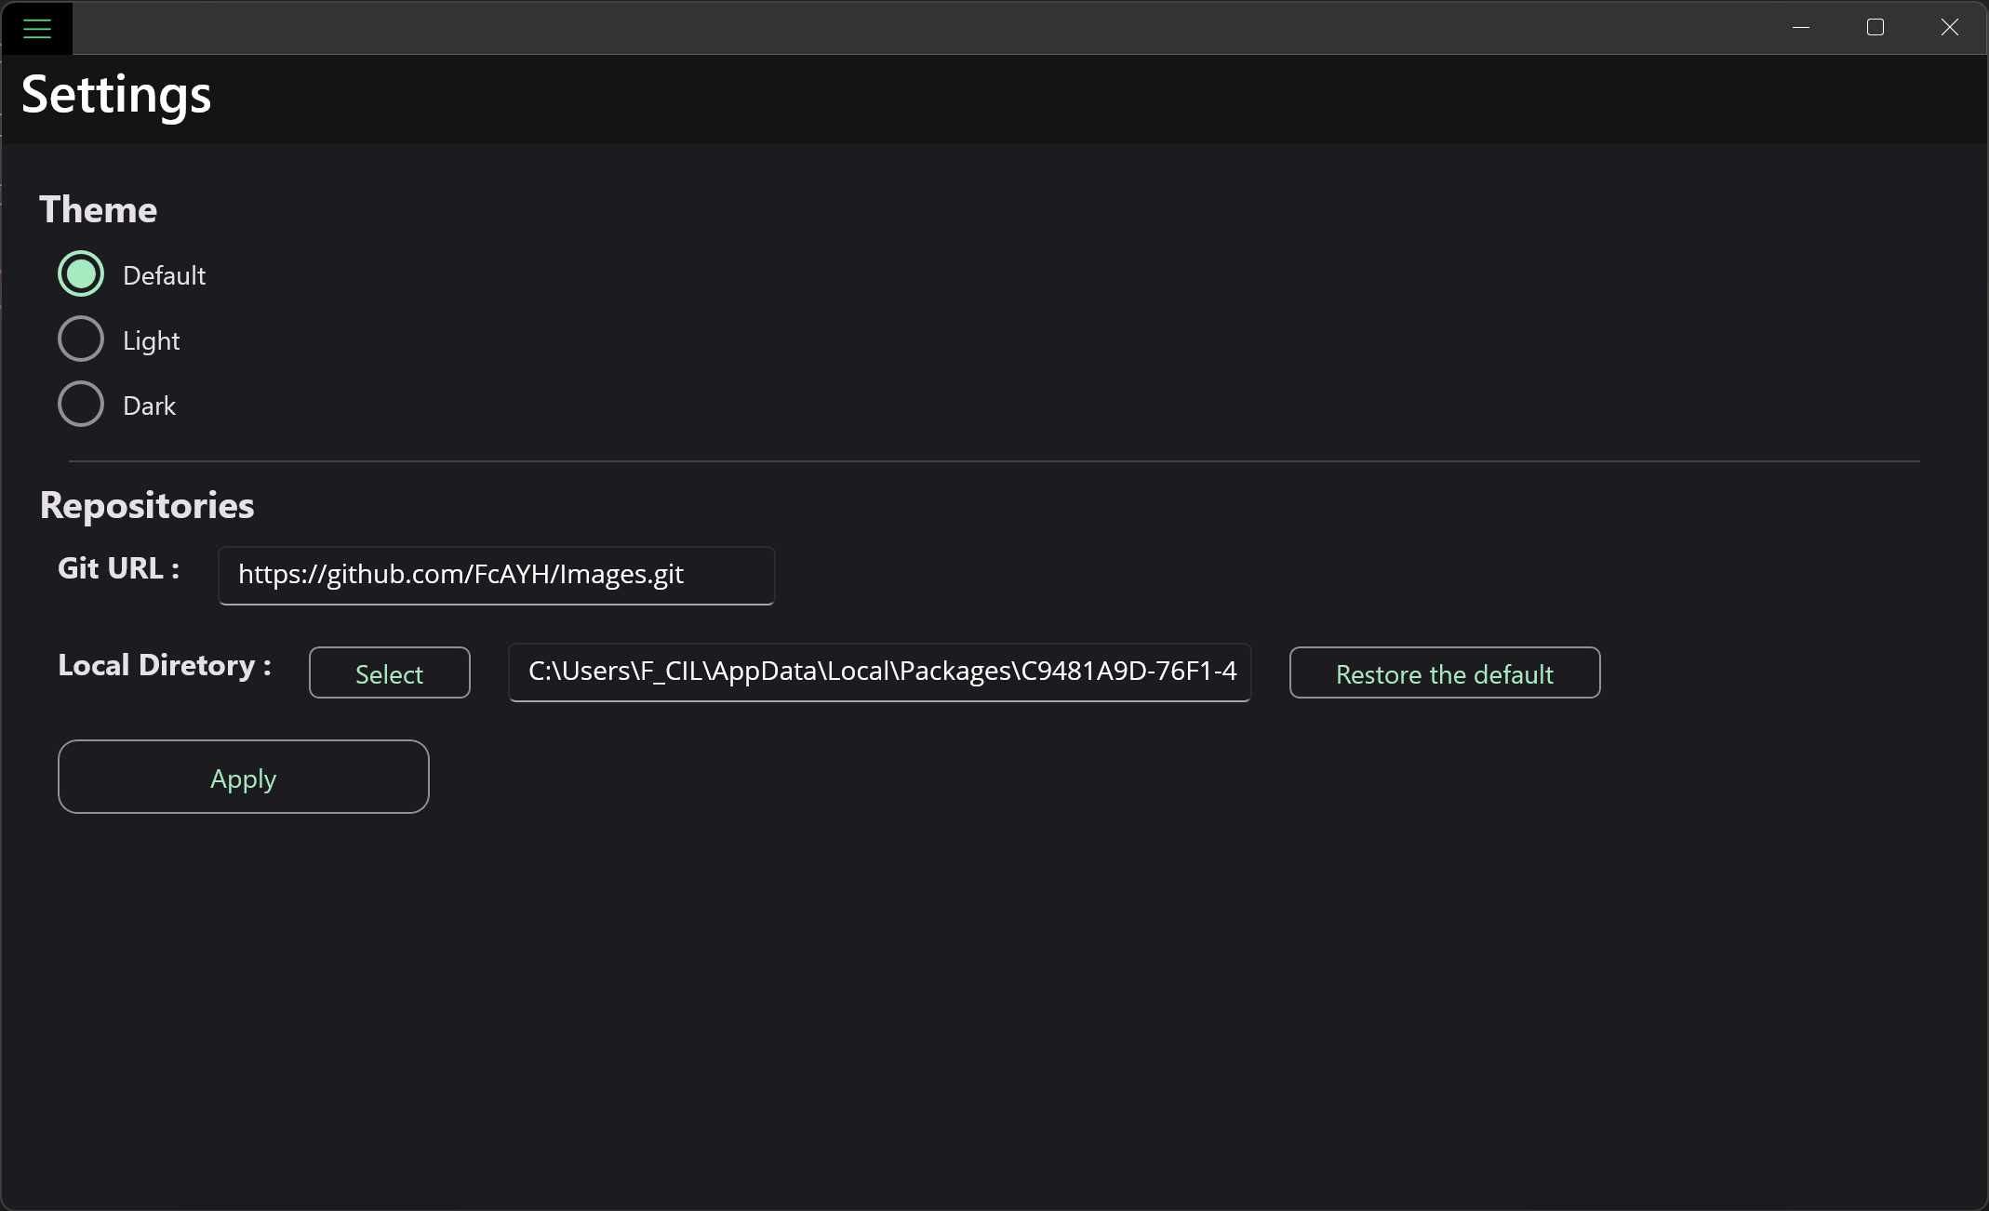Click the 'Dark' theme label text
1989x1211 pixels.
149,406
